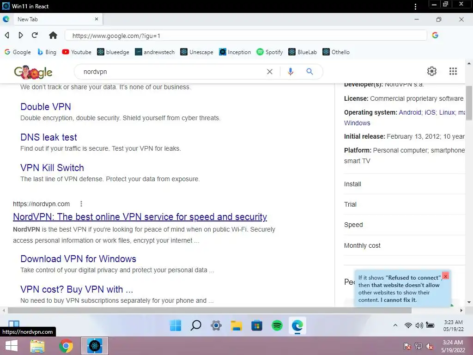Click the horizontal scrollbar of the page
The height and width of the screenshot is (355, 473).
209,310
